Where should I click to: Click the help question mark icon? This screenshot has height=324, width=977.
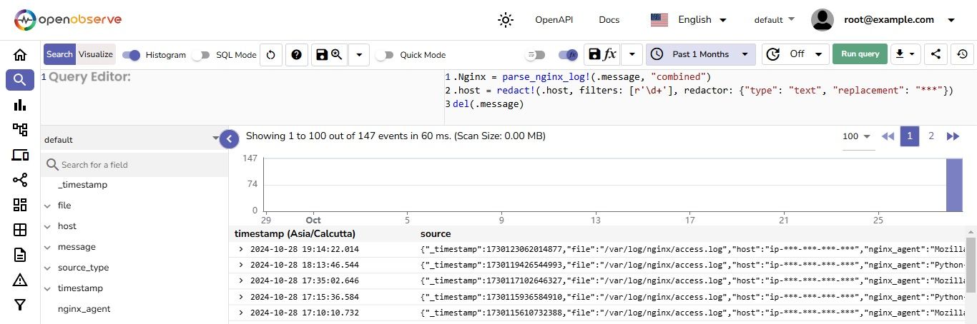pos(297,55)
